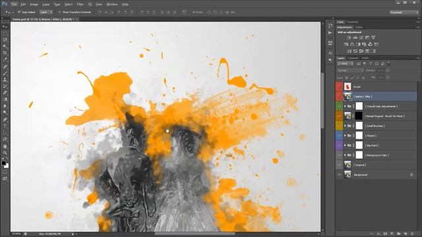Open the Window menu
Viewport: 422px width, 237px height.
pyautogui.click(x=112, y=5)
